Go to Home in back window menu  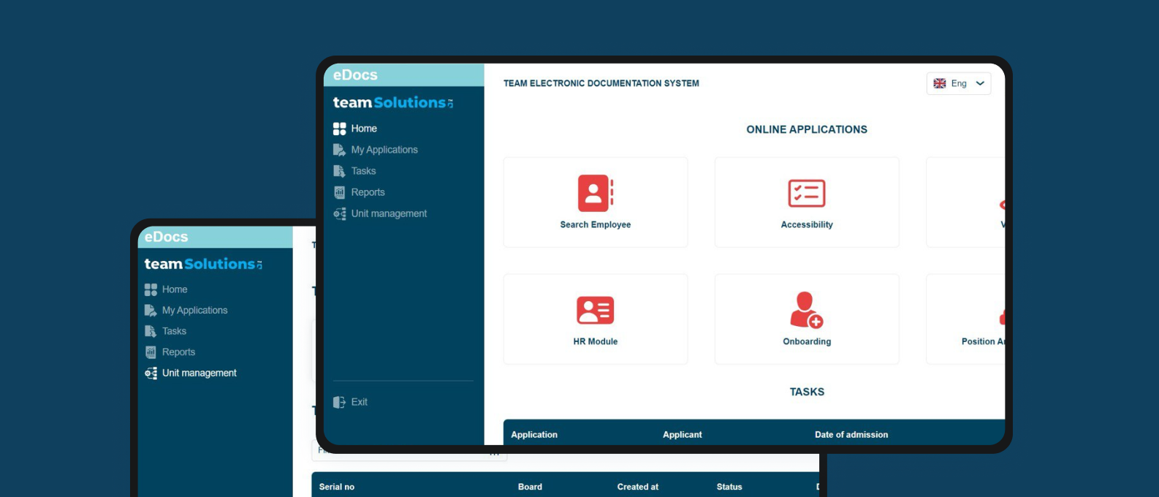point(175,289)
